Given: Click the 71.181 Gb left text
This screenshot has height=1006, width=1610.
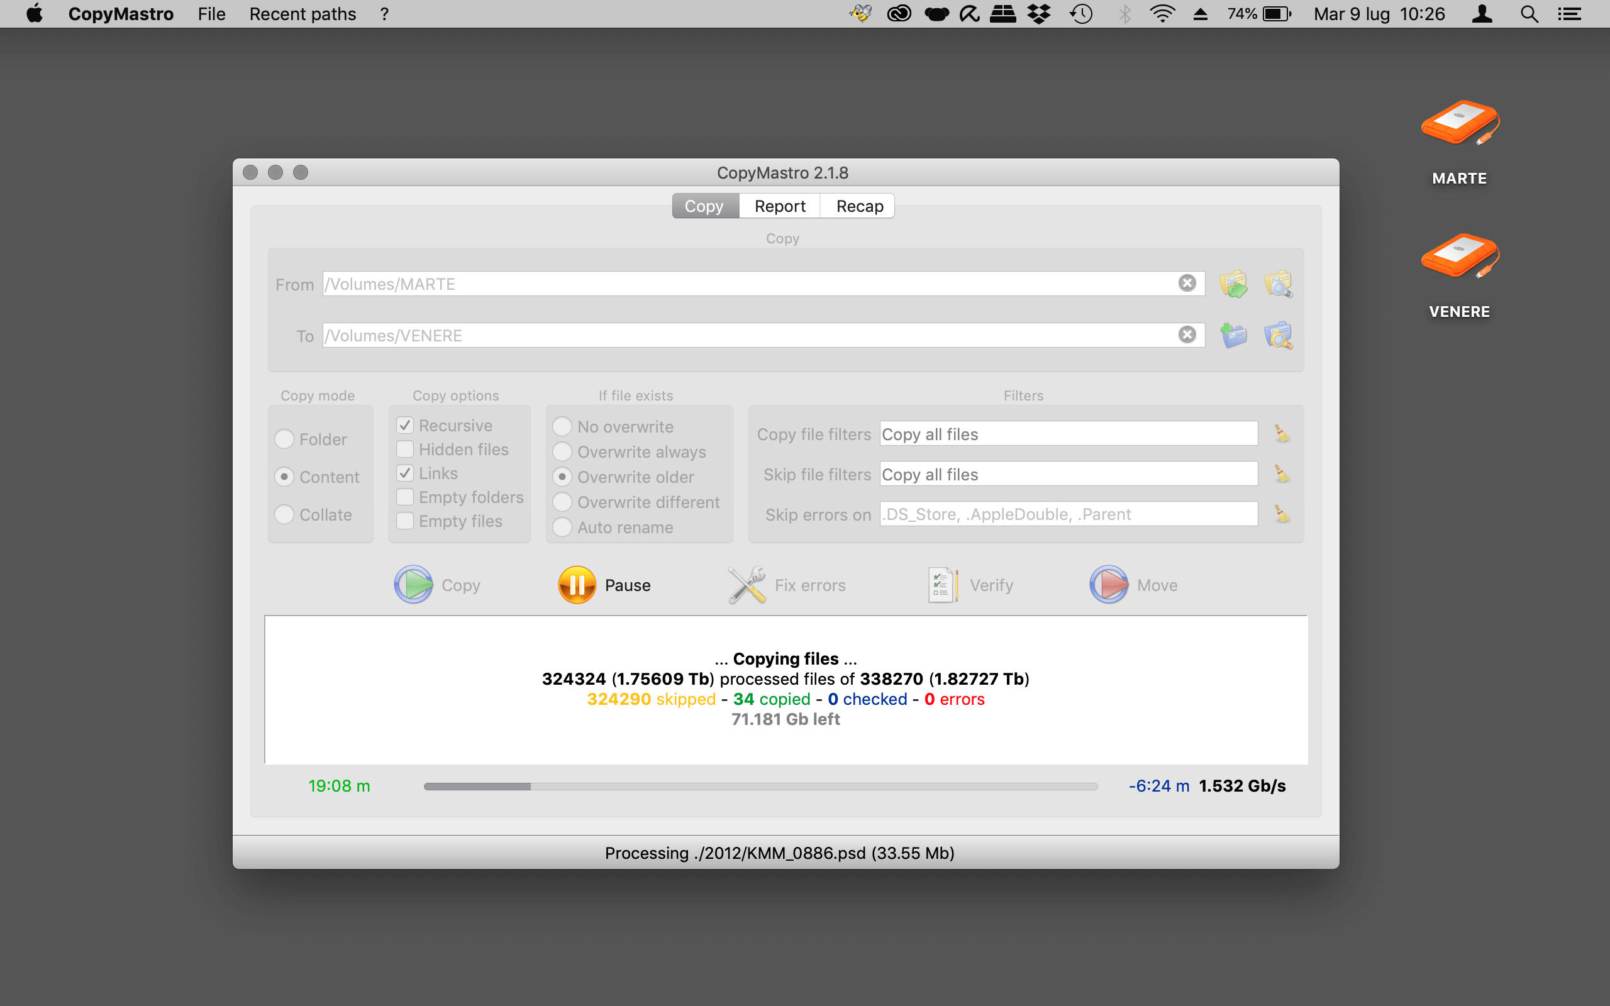Looking at the screenshot, I should coord(786,719).
